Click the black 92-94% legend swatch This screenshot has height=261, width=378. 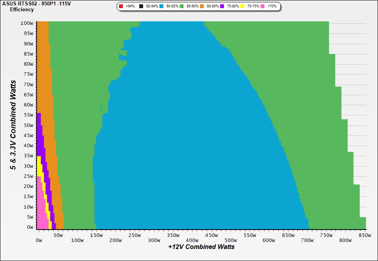[x=142, y=7]
